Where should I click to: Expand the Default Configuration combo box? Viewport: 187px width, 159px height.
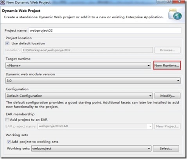[x=79, y=96]
